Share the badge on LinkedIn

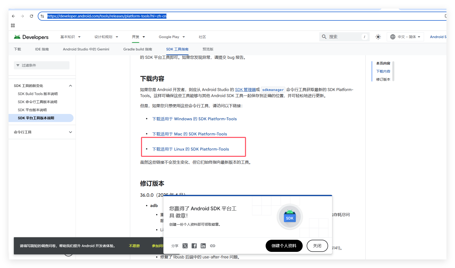click(203, 246)
